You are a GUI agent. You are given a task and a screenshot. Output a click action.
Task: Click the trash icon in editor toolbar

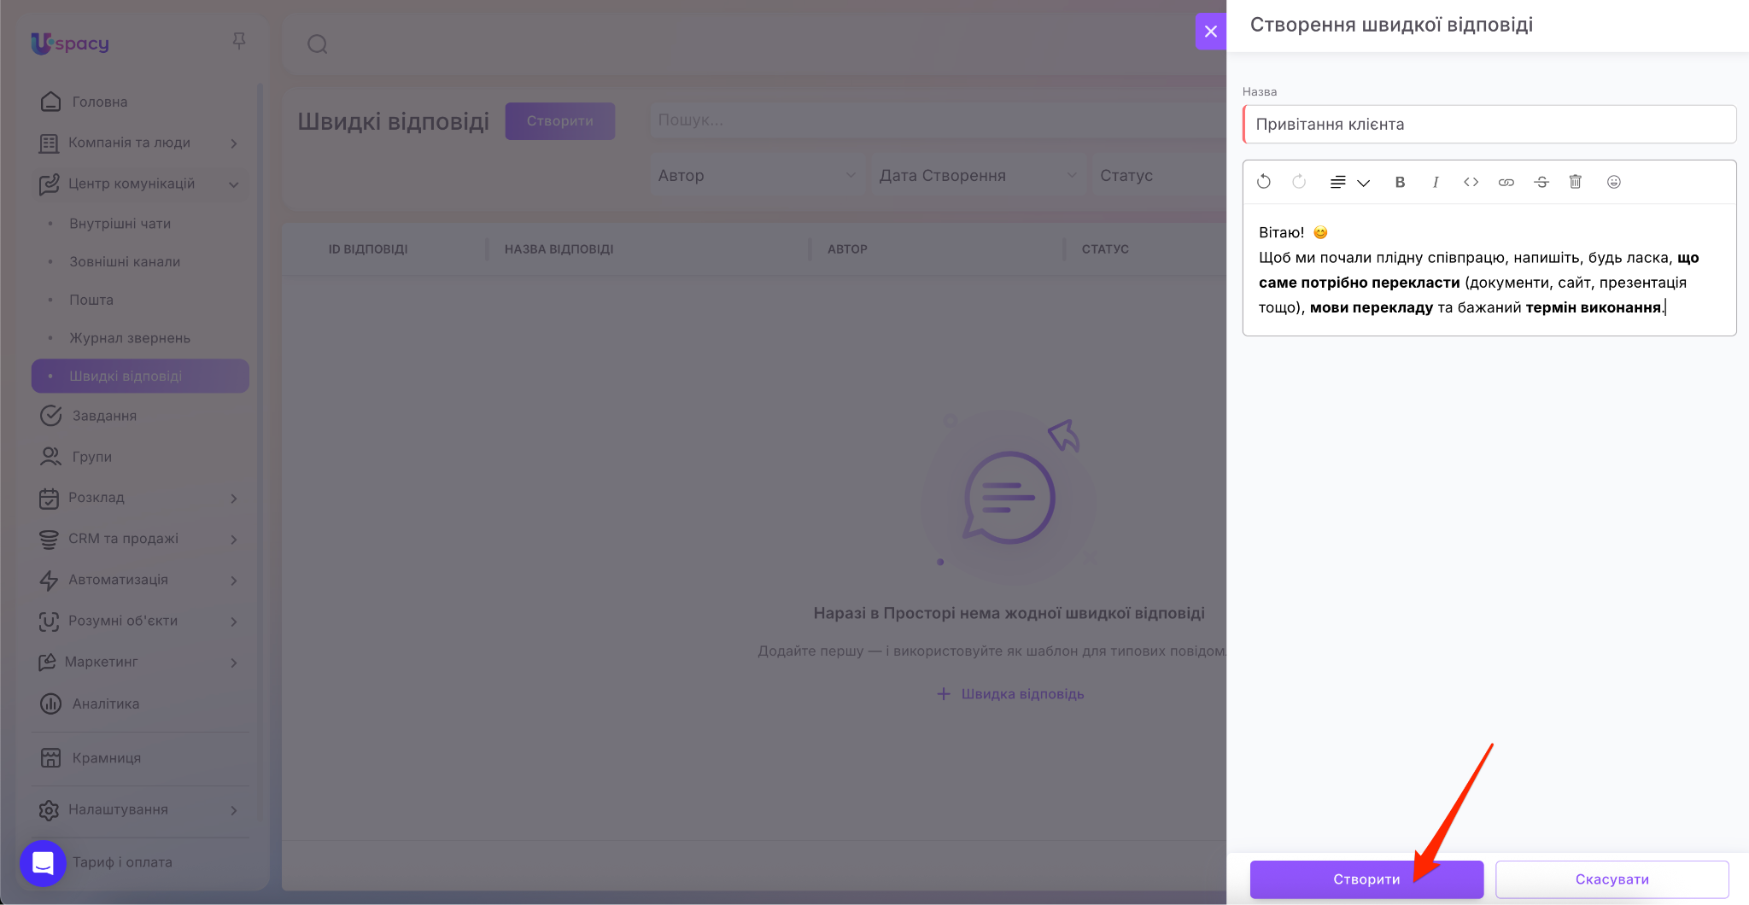click(1576, 182)
